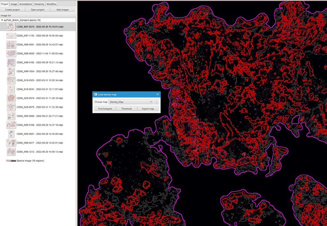Switch to the Hierarchy tab
The height and width of the screenshot is (226, 327).
click(39, 4)
